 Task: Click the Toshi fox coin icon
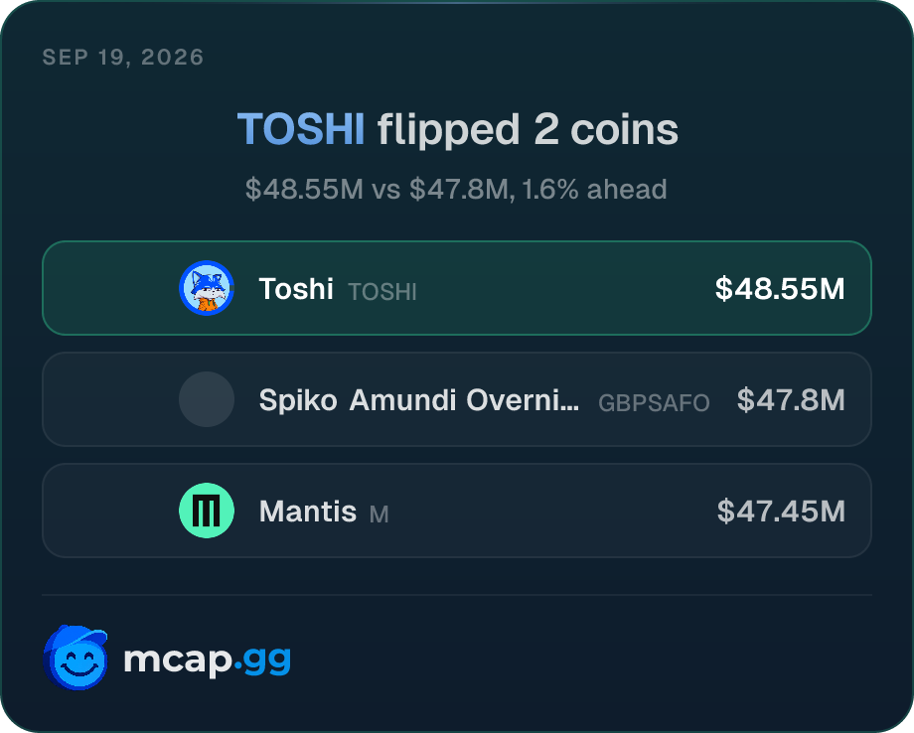[207, 288]
